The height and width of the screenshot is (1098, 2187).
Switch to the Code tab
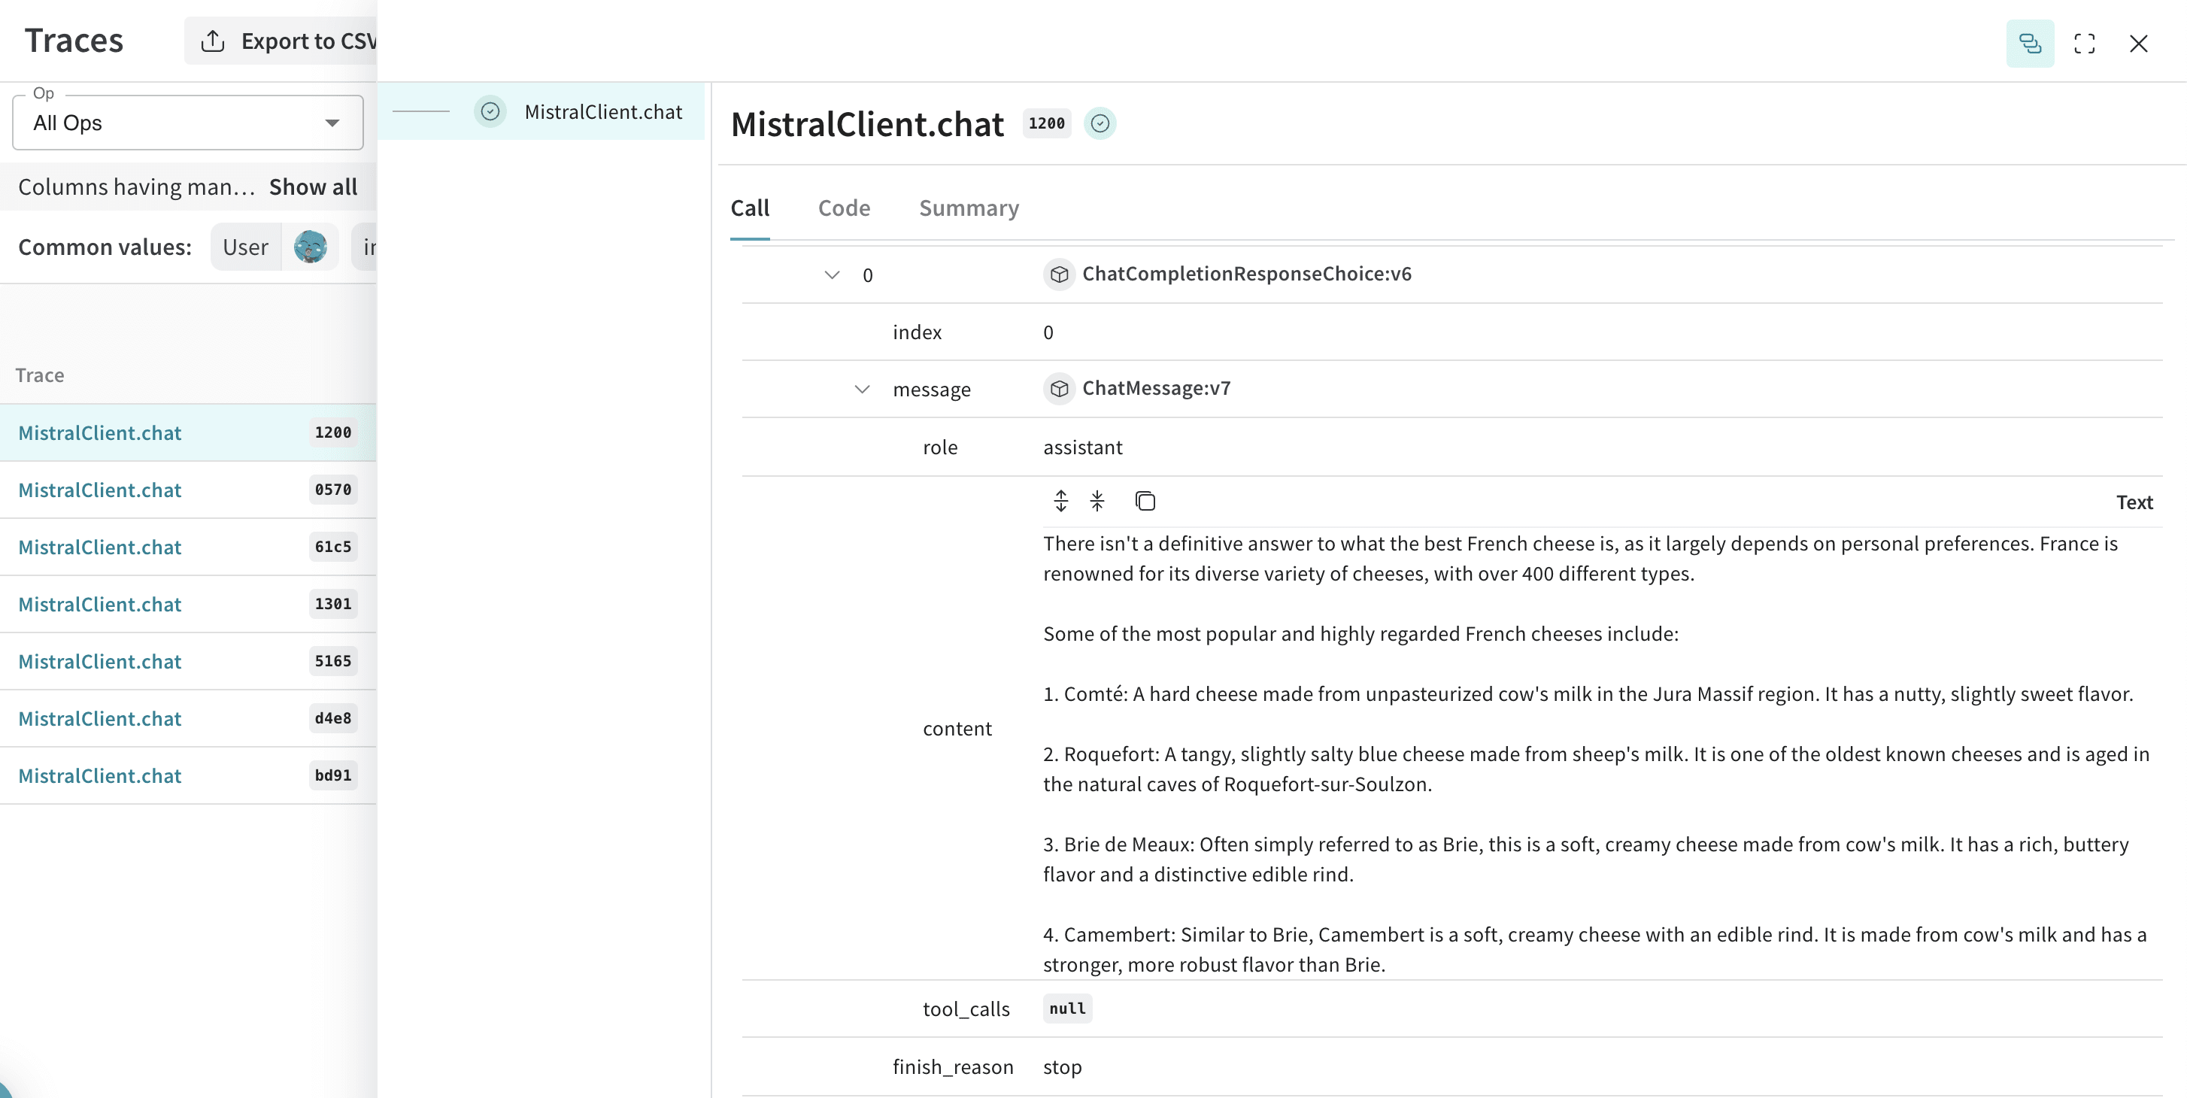tap(844, 208)
